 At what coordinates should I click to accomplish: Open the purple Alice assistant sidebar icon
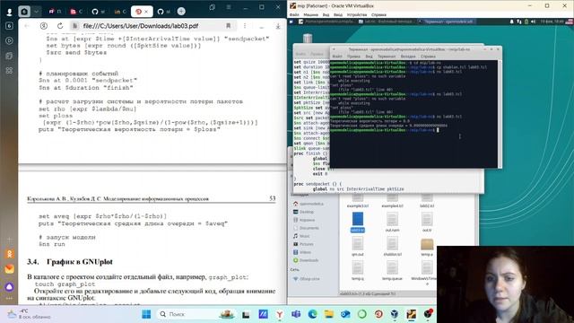coord(10,287)
